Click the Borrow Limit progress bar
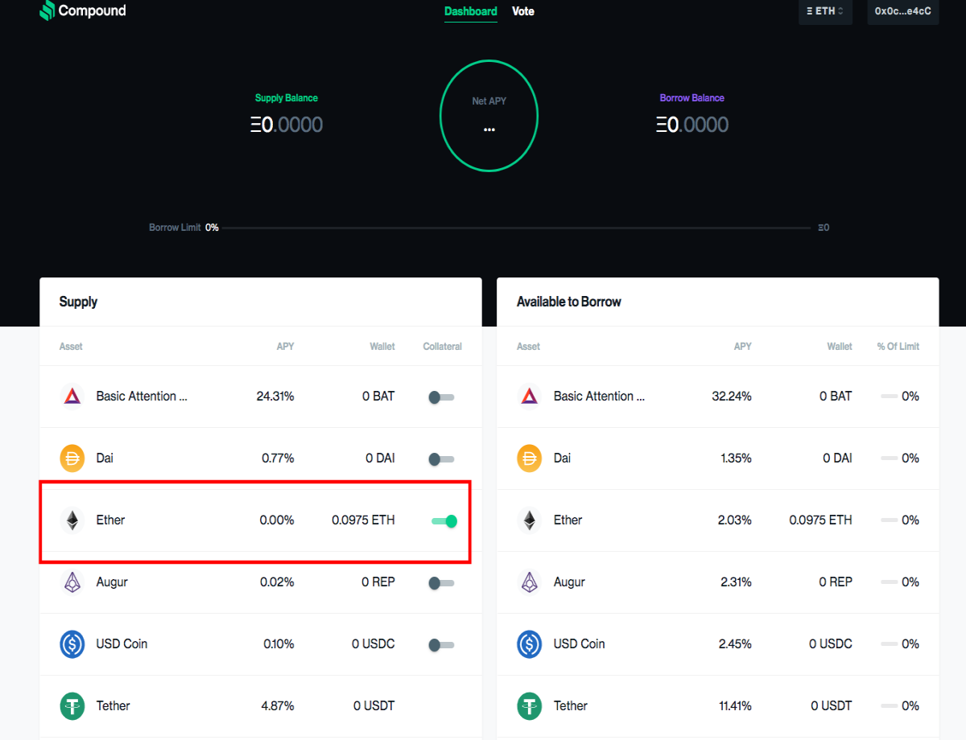This screenshot has width=966, height=740. pos(517,228)
